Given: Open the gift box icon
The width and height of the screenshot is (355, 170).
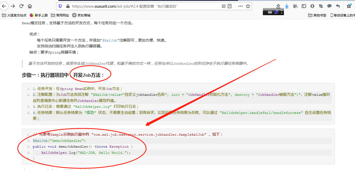Looking at the screenshot, I should pyautogui.click(x=349, y=6).
